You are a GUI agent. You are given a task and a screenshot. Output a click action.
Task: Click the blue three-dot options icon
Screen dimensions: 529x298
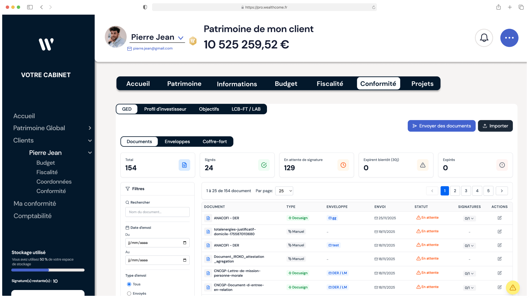click(x=509, y=38)
